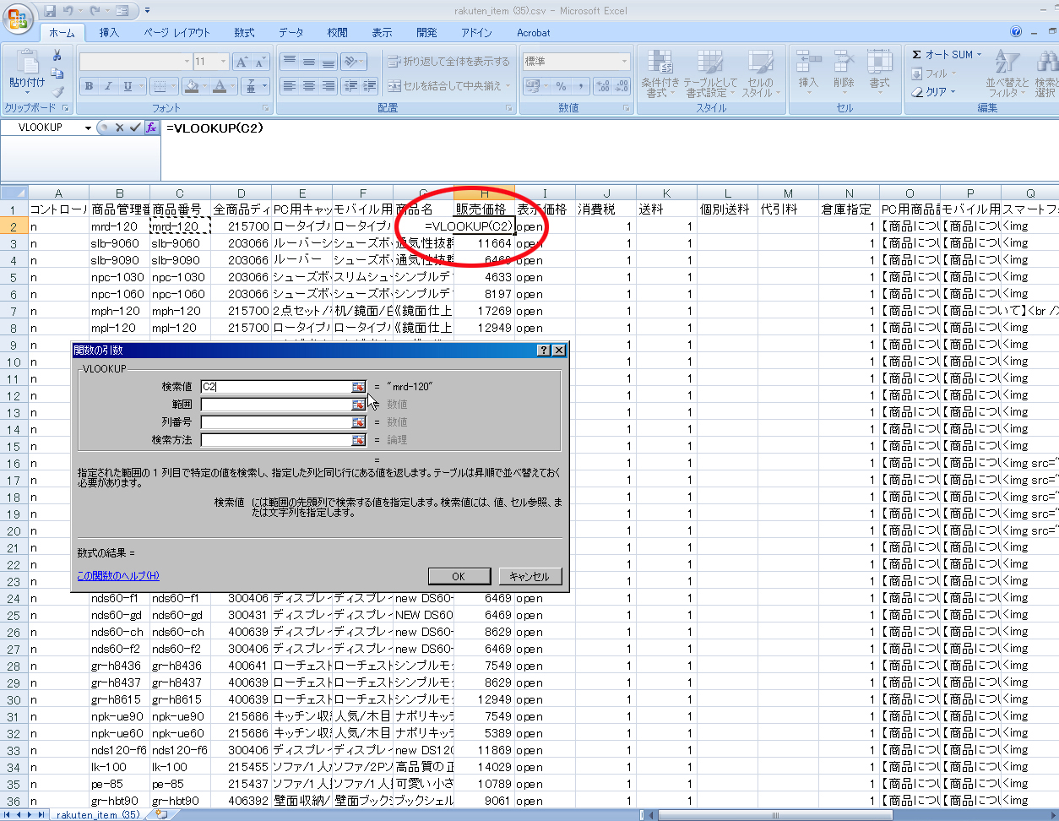This screenshot has height=821, width=1059.
Task: Toggle Italic formatting
Action: [108, 86]
